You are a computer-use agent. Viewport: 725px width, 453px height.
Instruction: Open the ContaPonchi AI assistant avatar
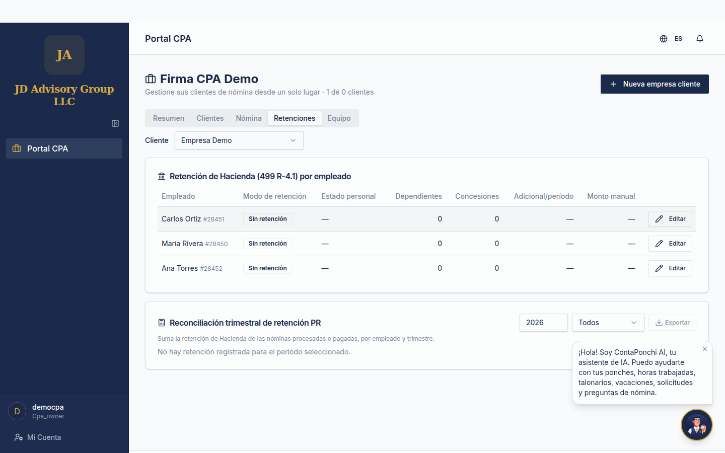click(697, 425)
